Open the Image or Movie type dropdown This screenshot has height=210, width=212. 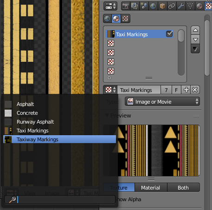pyautogui.click(x=162, y=102)
